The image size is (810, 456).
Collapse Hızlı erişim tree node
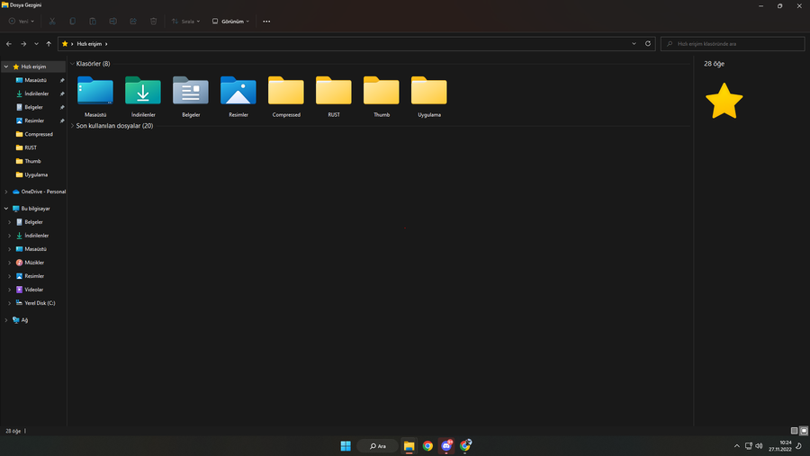point(6,67)
